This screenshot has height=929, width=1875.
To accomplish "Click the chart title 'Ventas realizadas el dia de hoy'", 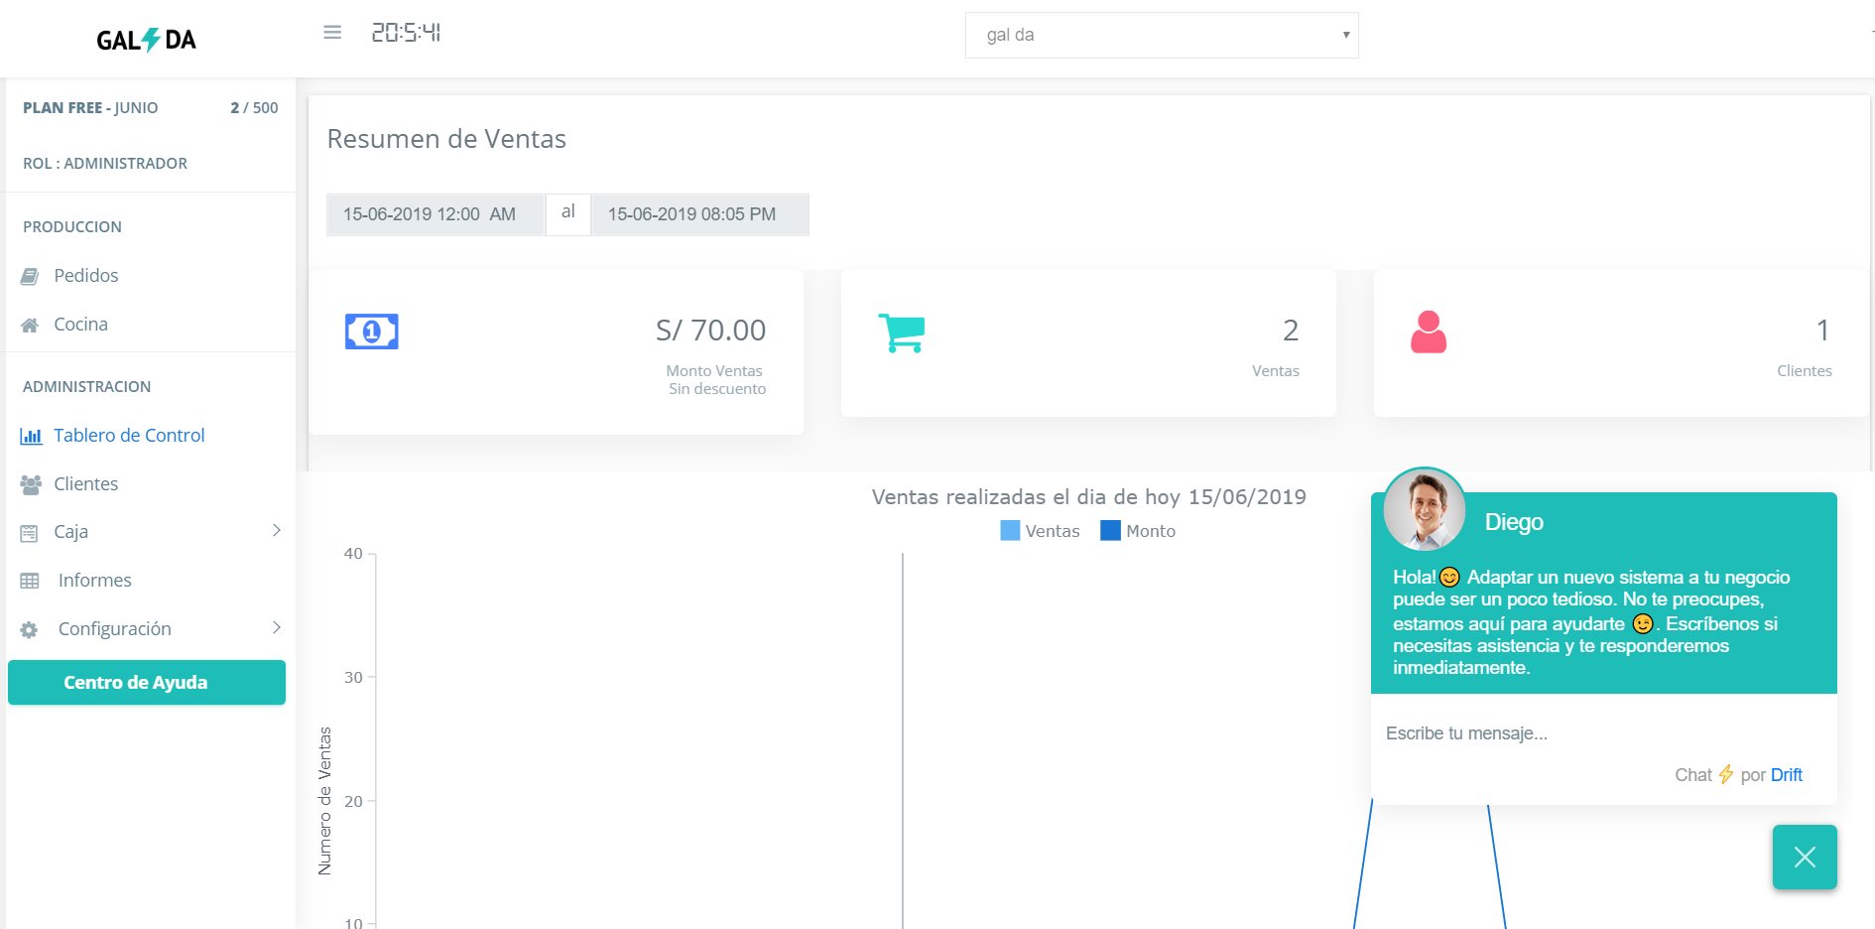I will coord(1088,497).
